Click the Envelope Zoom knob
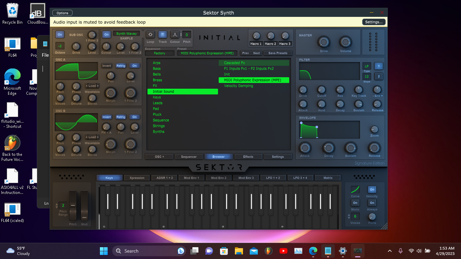 click(374, 129)
